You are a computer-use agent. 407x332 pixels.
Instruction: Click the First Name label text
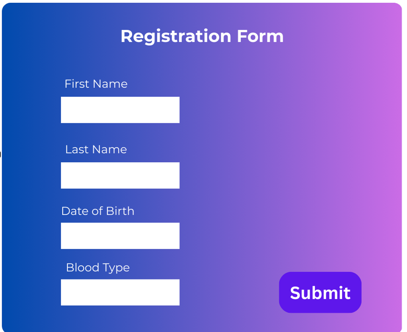96,84
